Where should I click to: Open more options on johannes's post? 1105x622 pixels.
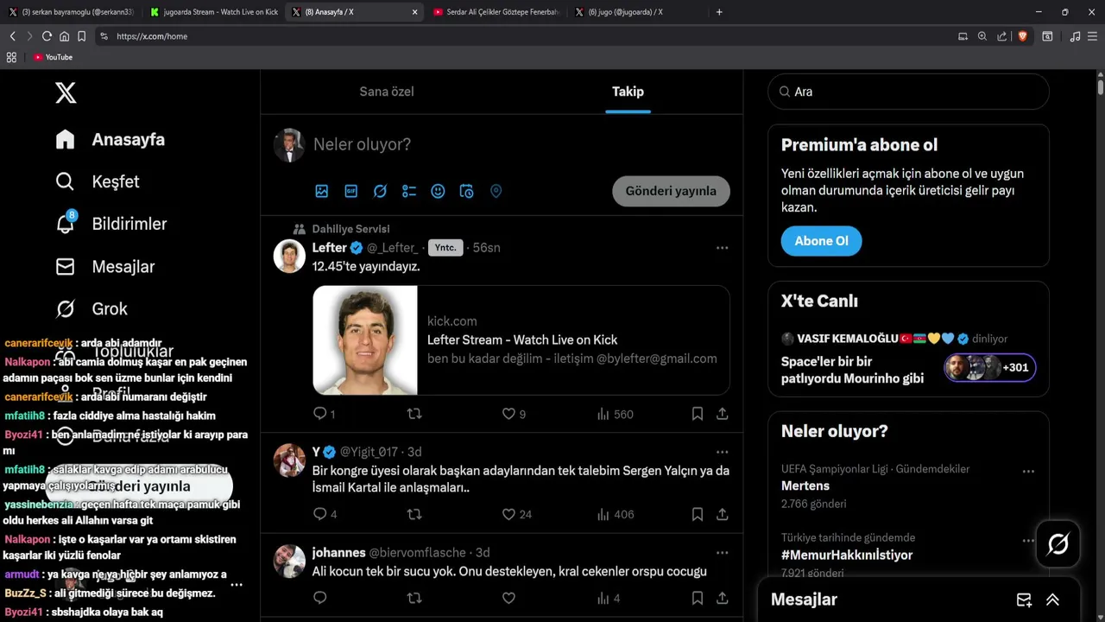tap(722, 553)
